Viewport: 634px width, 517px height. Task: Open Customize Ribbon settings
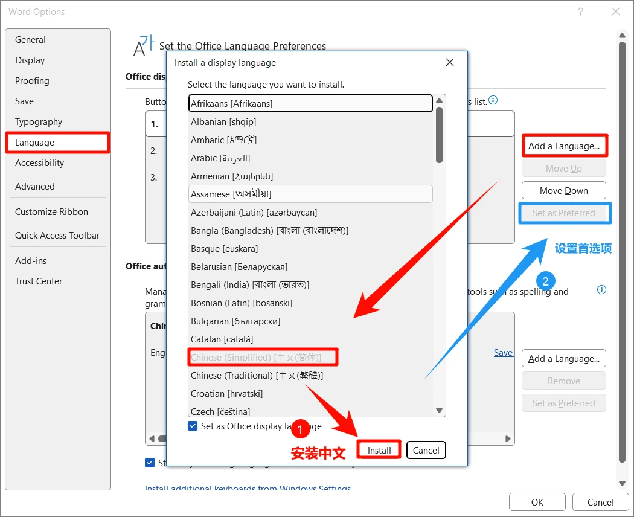pyautogui.click(x=58, y=212)
